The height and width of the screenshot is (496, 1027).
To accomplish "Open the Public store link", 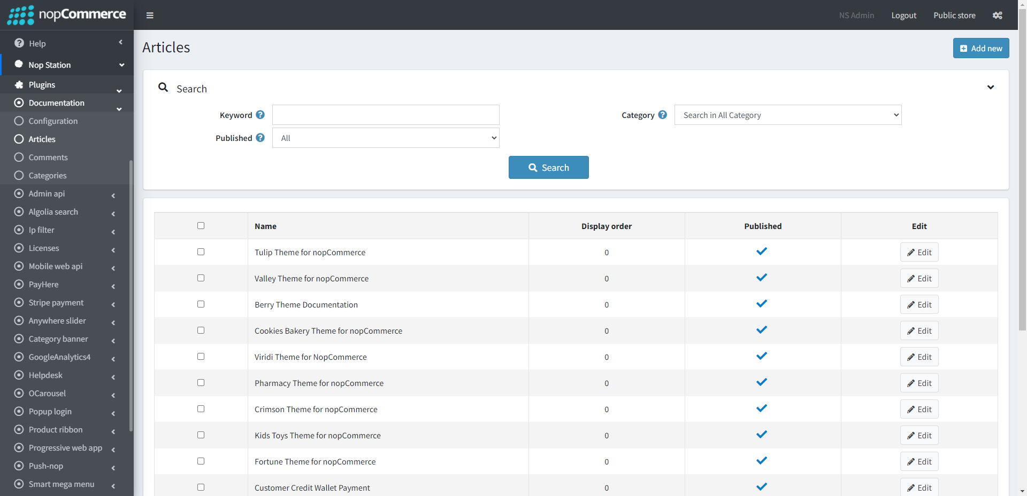I will tap(955, 15).
